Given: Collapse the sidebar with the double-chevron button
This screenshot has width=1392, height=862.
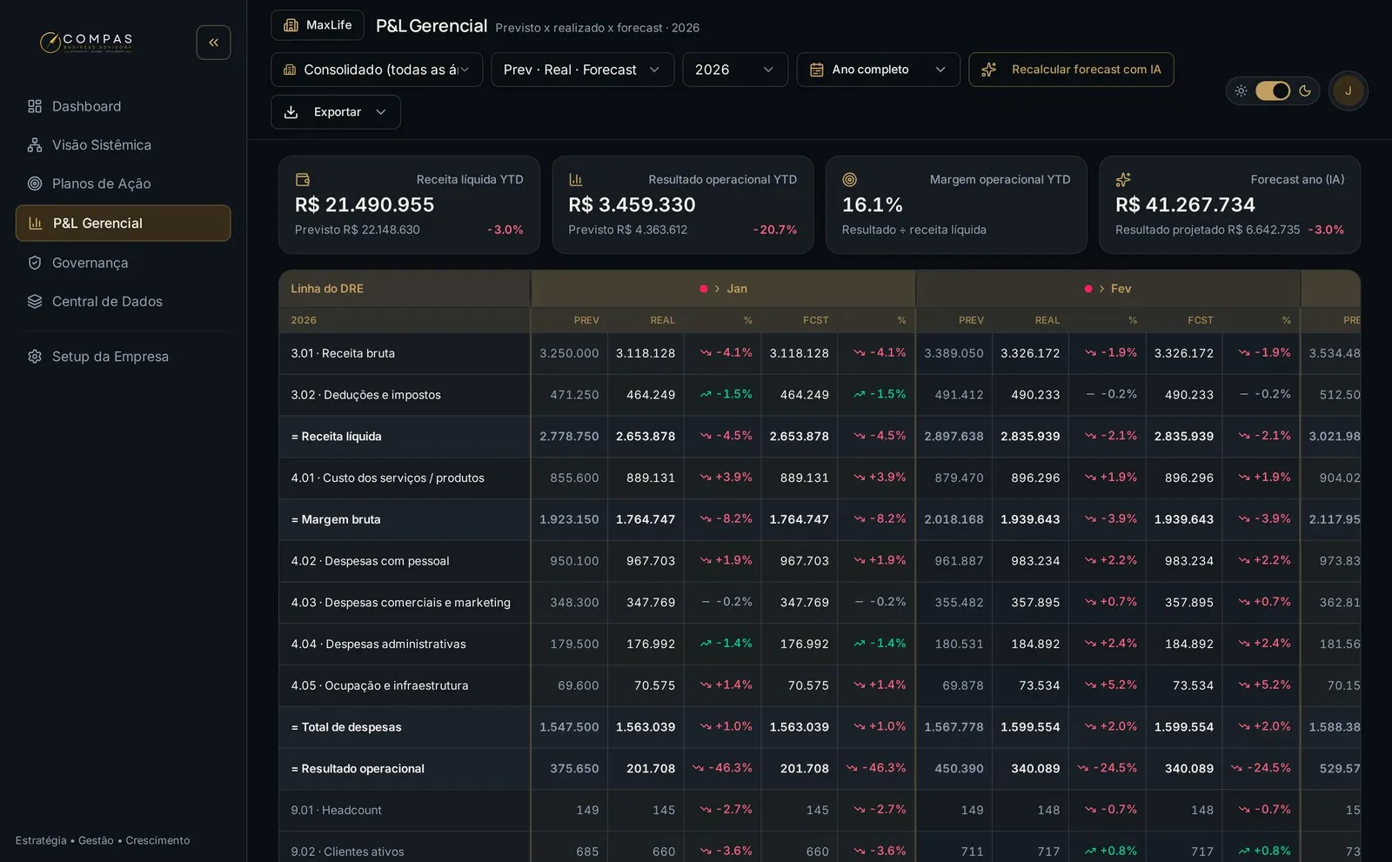Looking at the screenshot, I should [x=213, y=43].
